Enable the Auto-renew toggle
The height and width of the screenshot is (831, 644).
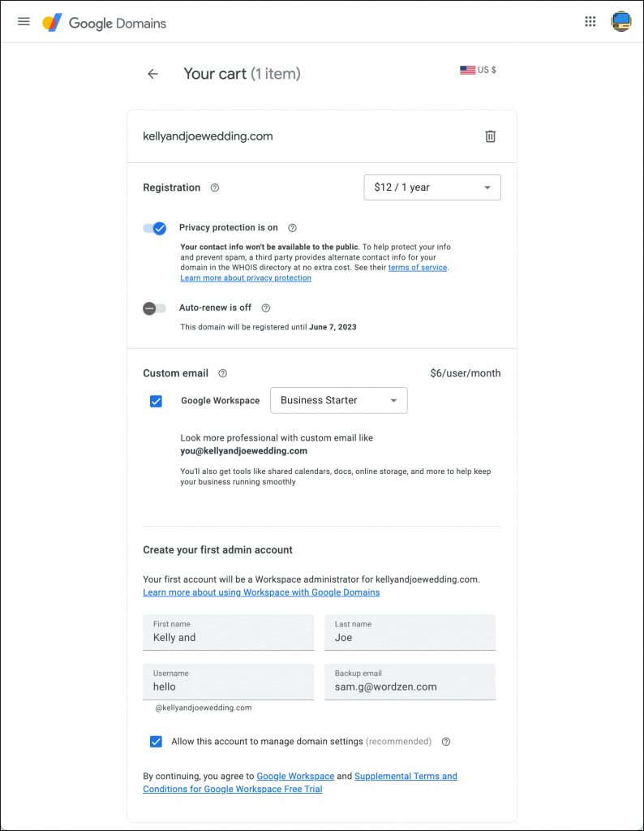pyautogui.click(x=154, y=308)
